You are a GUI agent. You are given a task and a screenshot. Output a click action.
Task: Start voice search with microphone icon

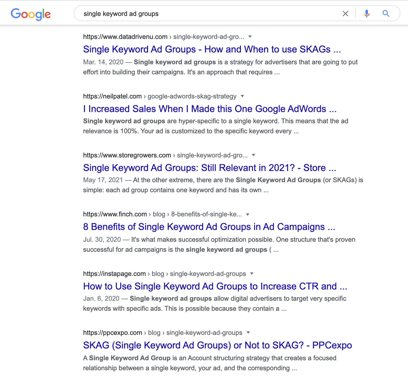(x=366, y=14)
